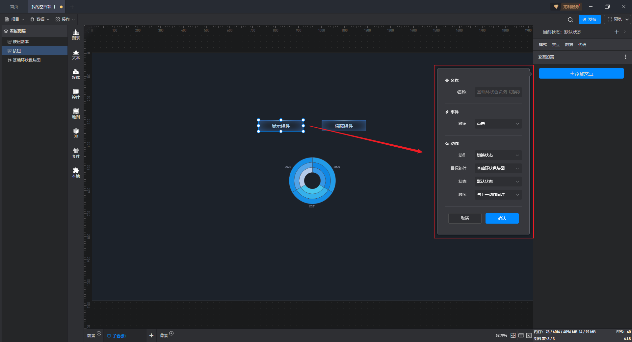Click the 确认 confirm button

pos(502,218)
